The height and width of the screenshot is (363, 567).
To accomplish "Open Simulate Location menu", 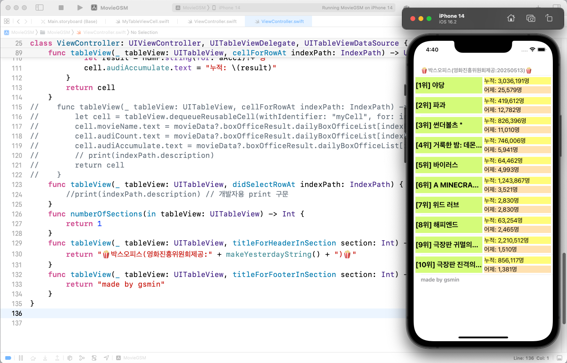I will pyautogui.click(x=106, y=358).
